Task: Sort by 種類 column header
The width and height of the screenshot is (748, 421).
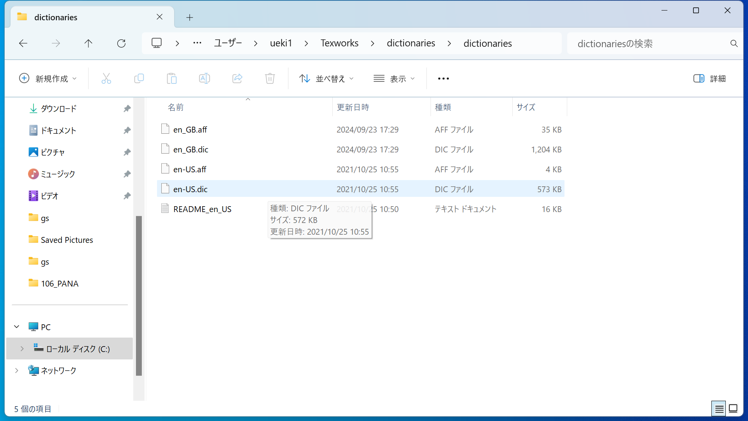Action: (471, 107)
